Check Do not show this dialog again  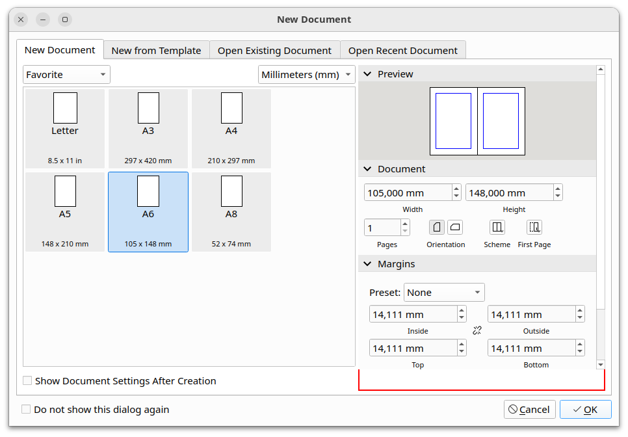point(26,410)
